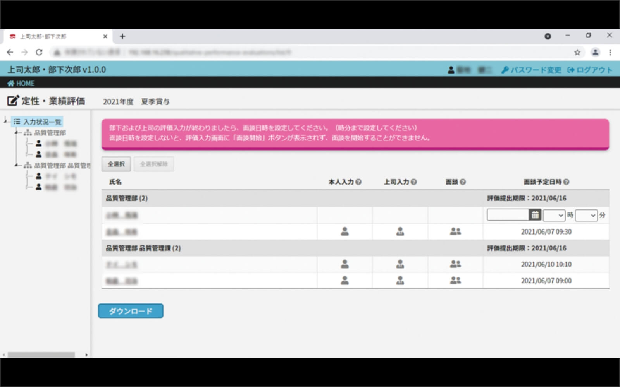This screenshot has width=620, height=387.
Task: Click 上司入力 icon in 2021/06/07 09:00 row
Action: [400, 280]
